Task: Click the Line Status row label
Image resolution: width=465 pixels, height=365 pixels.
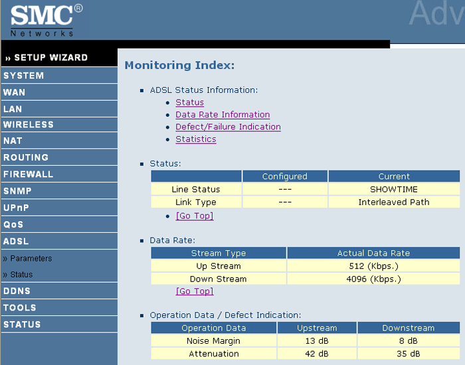Action: (x=196, y=189)
